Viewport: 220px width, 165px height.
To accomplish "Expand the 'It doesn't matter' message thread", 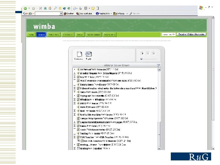I will click(75, 88).
